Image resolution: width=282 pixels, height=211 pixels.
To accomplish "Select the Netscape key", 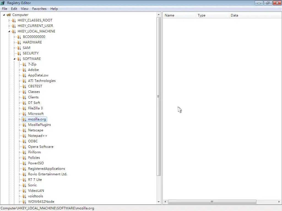I will (x=36, y=130).
